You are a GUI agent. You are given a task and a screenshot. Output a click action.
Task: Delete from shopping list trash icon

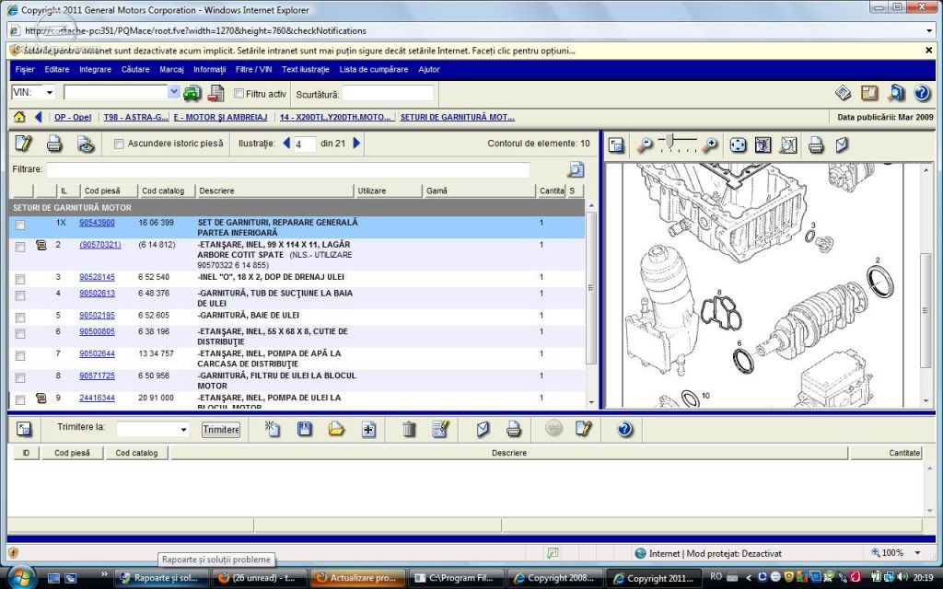[x=409, y=429]
